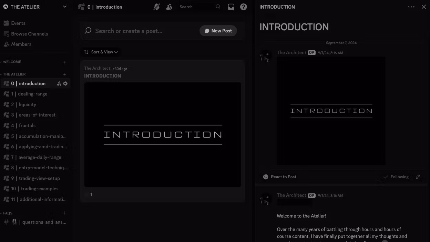This screenshot has width=430, height=242.
Task: Open the Members page
Action: tap(21, 44)
